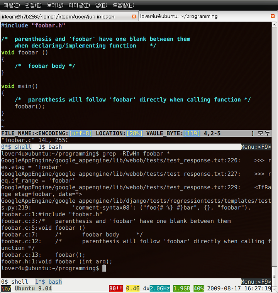The height and width of the screenshot is (293, 278).
Task: Open the 편집(E) menu
Action: 33,5
